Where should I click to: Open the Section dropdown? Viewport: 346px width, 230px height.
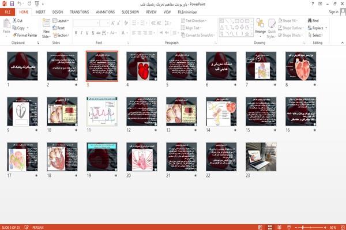tap(61, 35)
